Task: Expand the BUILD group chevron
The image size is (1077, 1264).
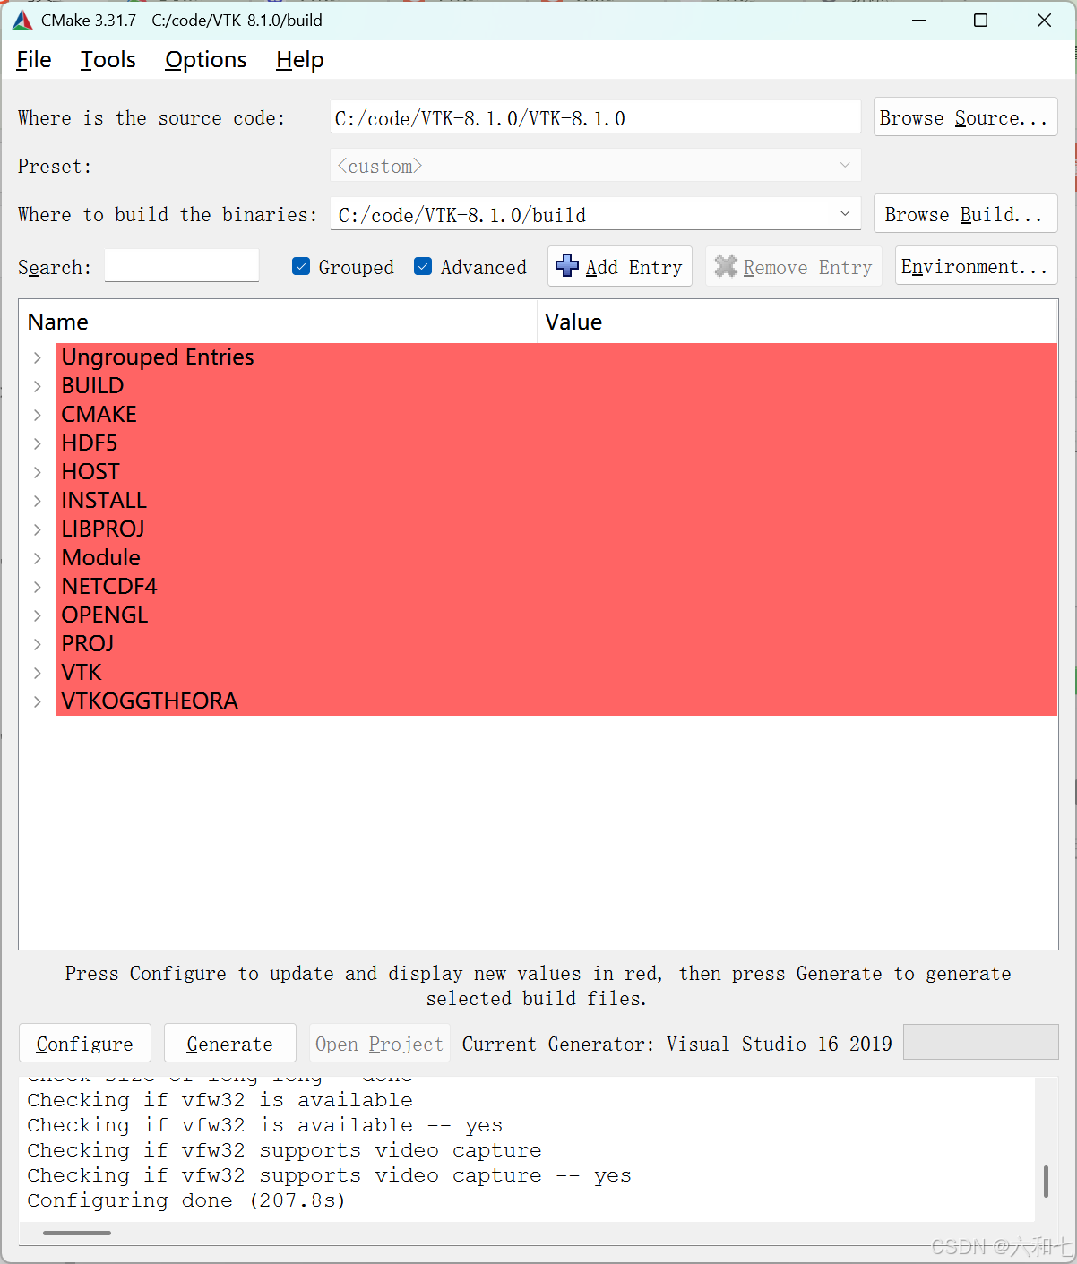Action: coord(38,386)
